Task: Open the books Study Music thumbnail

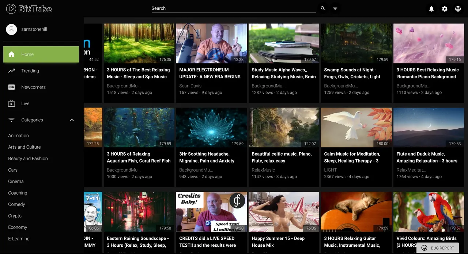Action: tap(284, 43)
